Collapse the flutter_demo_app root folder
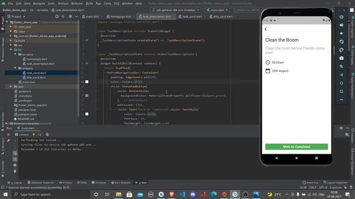 pos(7,22)
